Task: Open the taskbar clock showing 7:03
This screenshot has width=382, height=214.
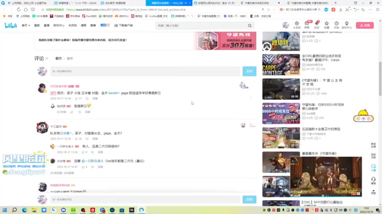Action: [366, 210]
